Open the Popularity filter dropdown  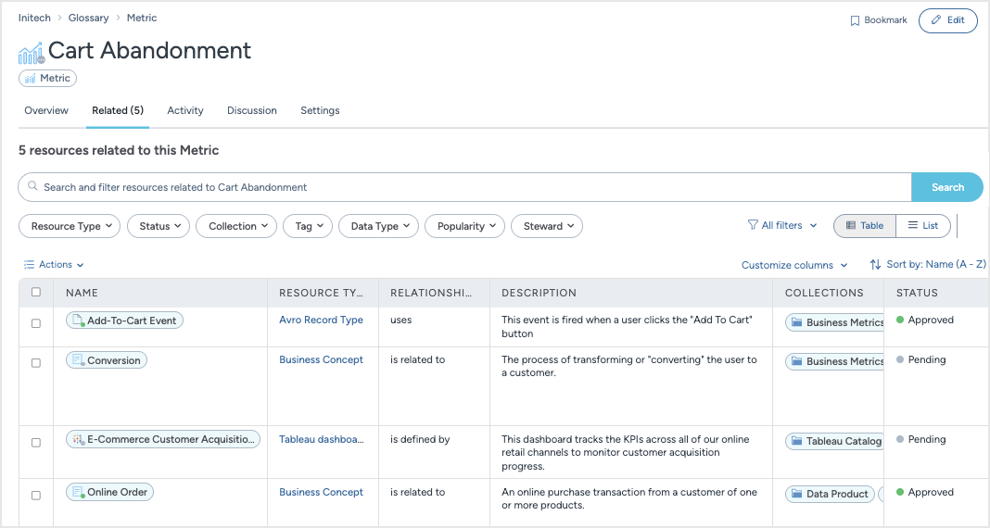coord(464,226)
